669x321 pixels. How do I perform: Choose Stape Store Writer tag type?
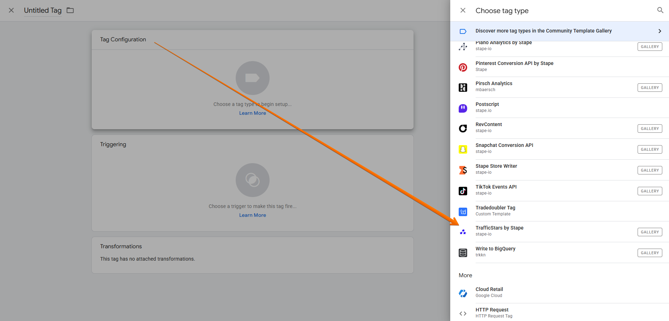[x=560, y=170]
